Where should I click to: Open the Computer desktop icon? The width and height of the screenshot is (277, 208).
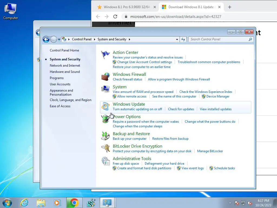pyautogui.click(x=11, y=11)
